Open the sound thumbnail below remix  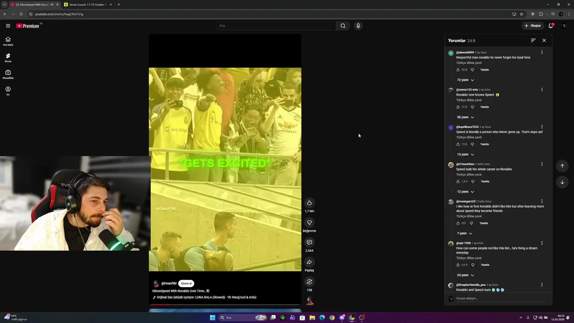tap(309, 301)
